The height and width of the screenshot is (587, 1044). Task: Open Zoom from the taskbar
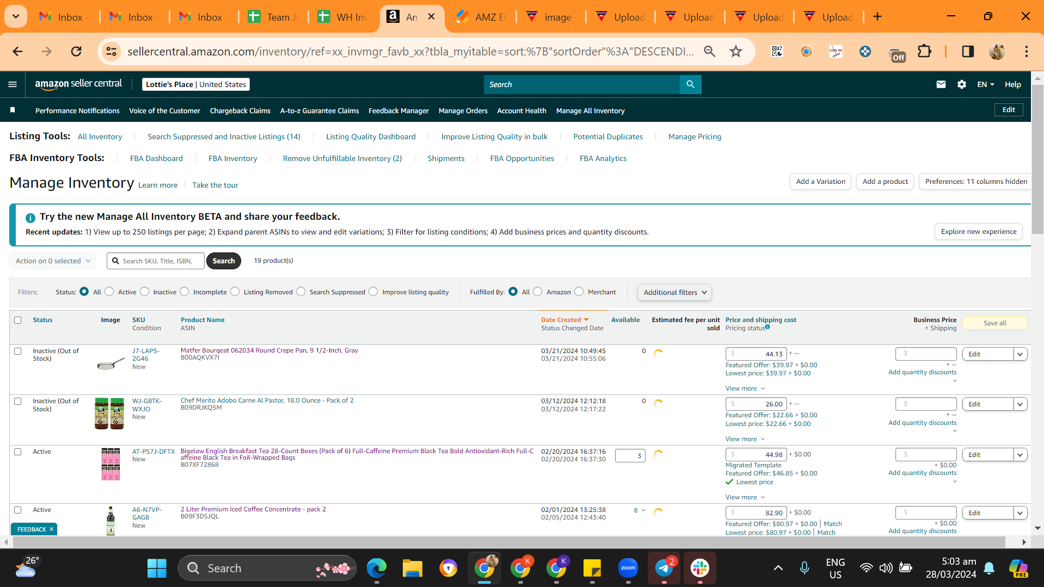click(x=628, y=569)
